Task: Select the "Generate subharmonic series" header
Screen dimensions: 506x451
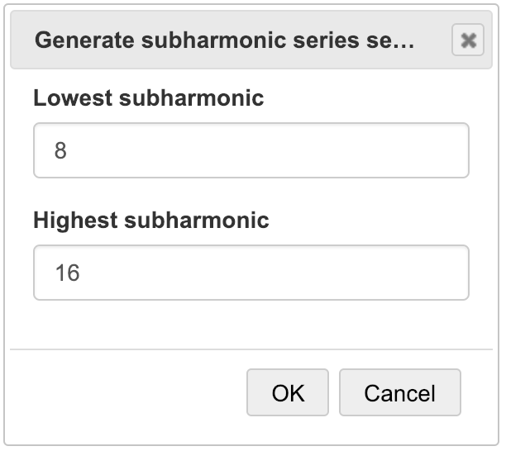Action: [x=224, y=40]
